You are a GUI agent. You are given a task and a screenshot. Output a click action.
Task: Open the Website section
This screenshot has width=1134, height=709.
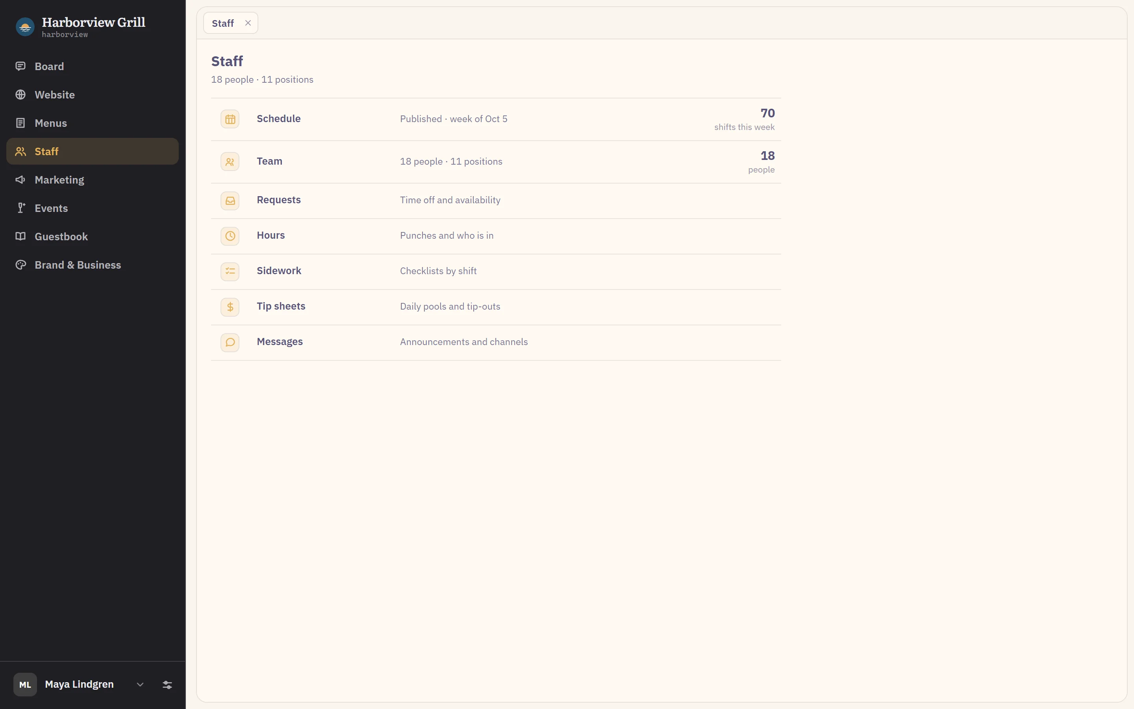[92, 95]
